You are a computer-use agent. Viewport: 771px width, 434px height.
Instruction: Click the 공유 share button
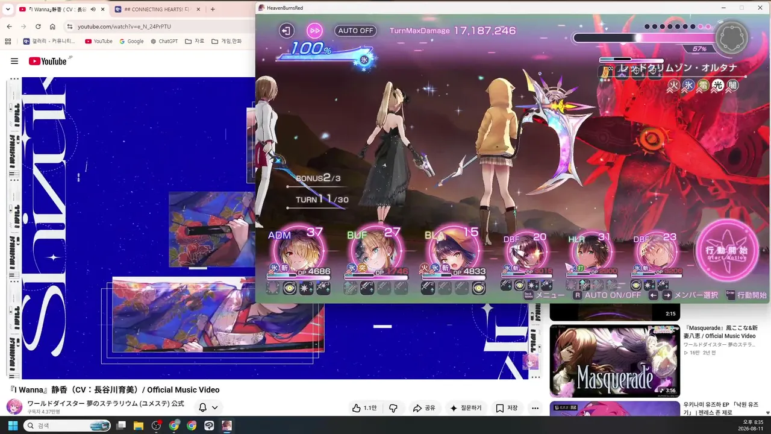pyautogui.click(x=424, y=408)
